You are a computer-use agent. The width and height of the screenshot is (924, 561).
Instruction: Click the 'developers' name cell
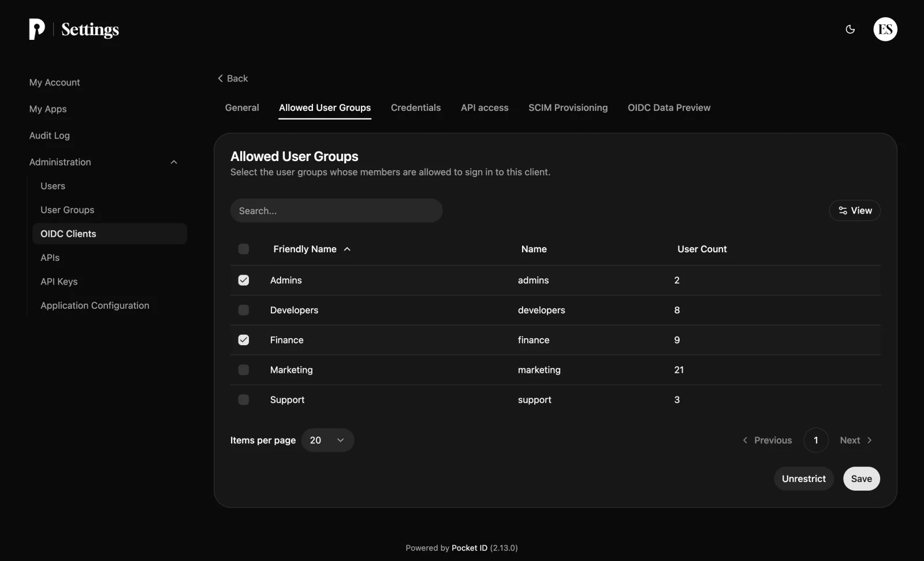[541, 311]
